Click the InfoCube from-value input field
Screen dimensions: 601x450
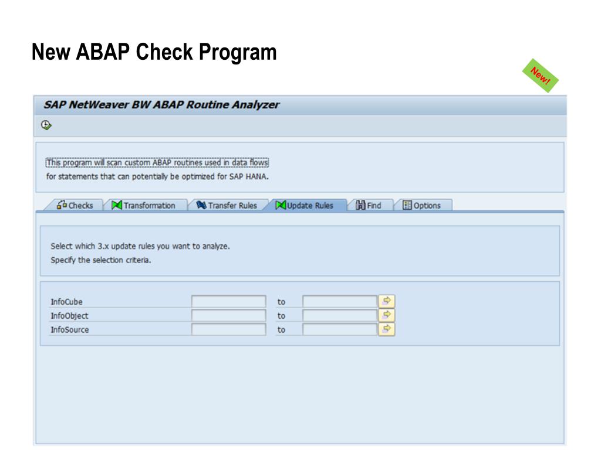click(228, 302)
